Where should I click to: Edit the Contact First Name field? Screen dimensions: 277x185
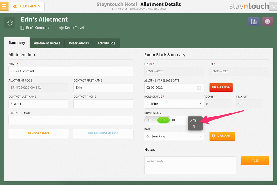pos(103,88)
